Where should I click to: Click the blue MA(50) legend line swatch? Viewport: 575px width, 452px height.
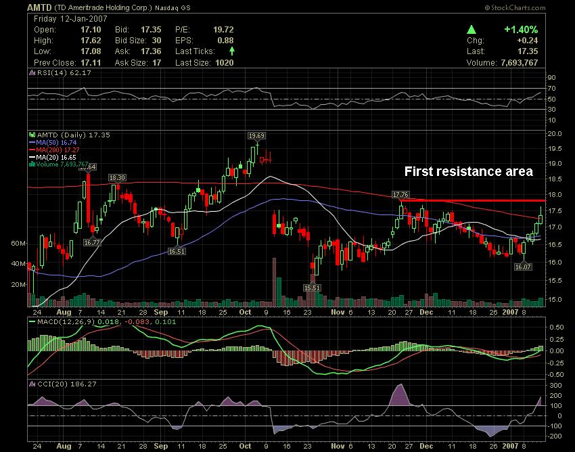pos(32,142)
